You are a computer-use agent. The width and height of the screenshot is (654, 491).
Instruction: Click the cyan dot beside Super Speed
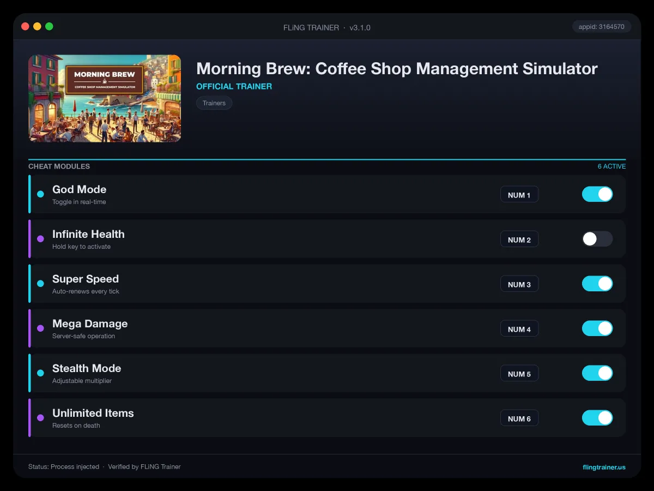click(x=40, y=284)
